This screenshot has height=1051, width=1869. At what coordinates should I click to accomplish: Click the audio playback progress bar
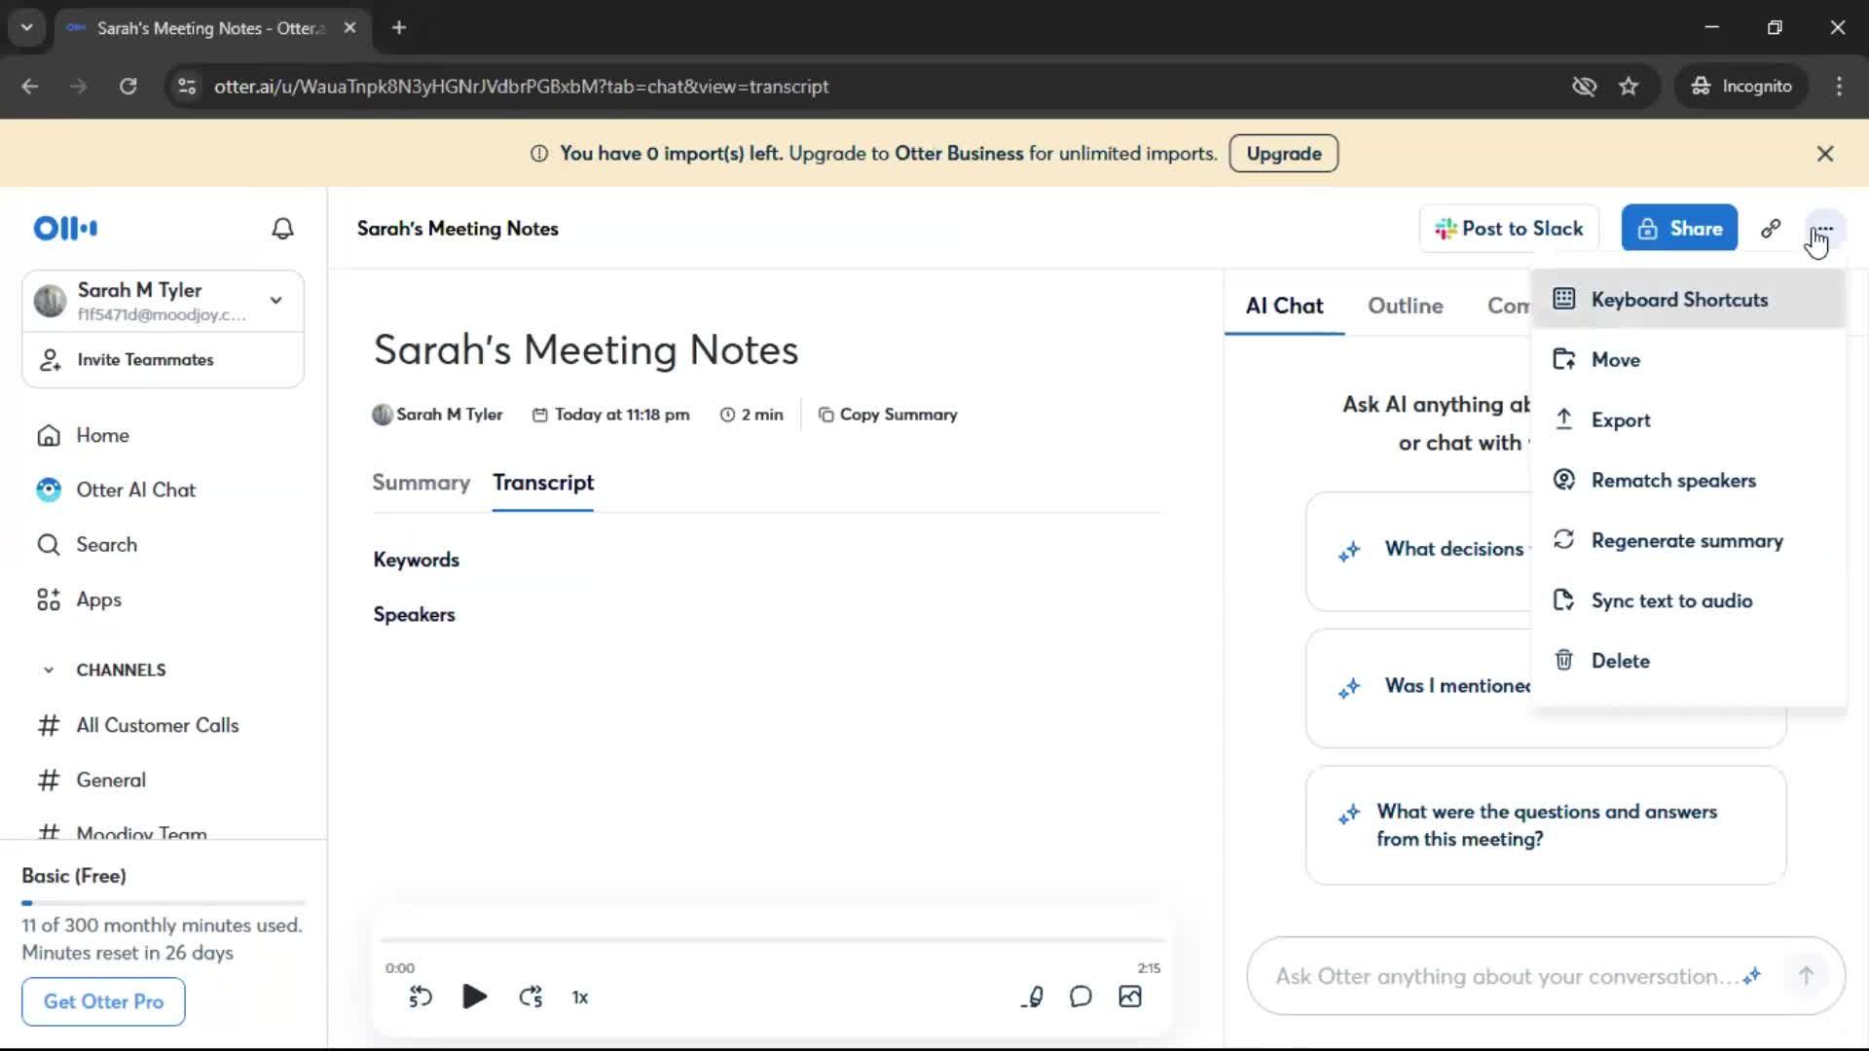coord(772,940)
